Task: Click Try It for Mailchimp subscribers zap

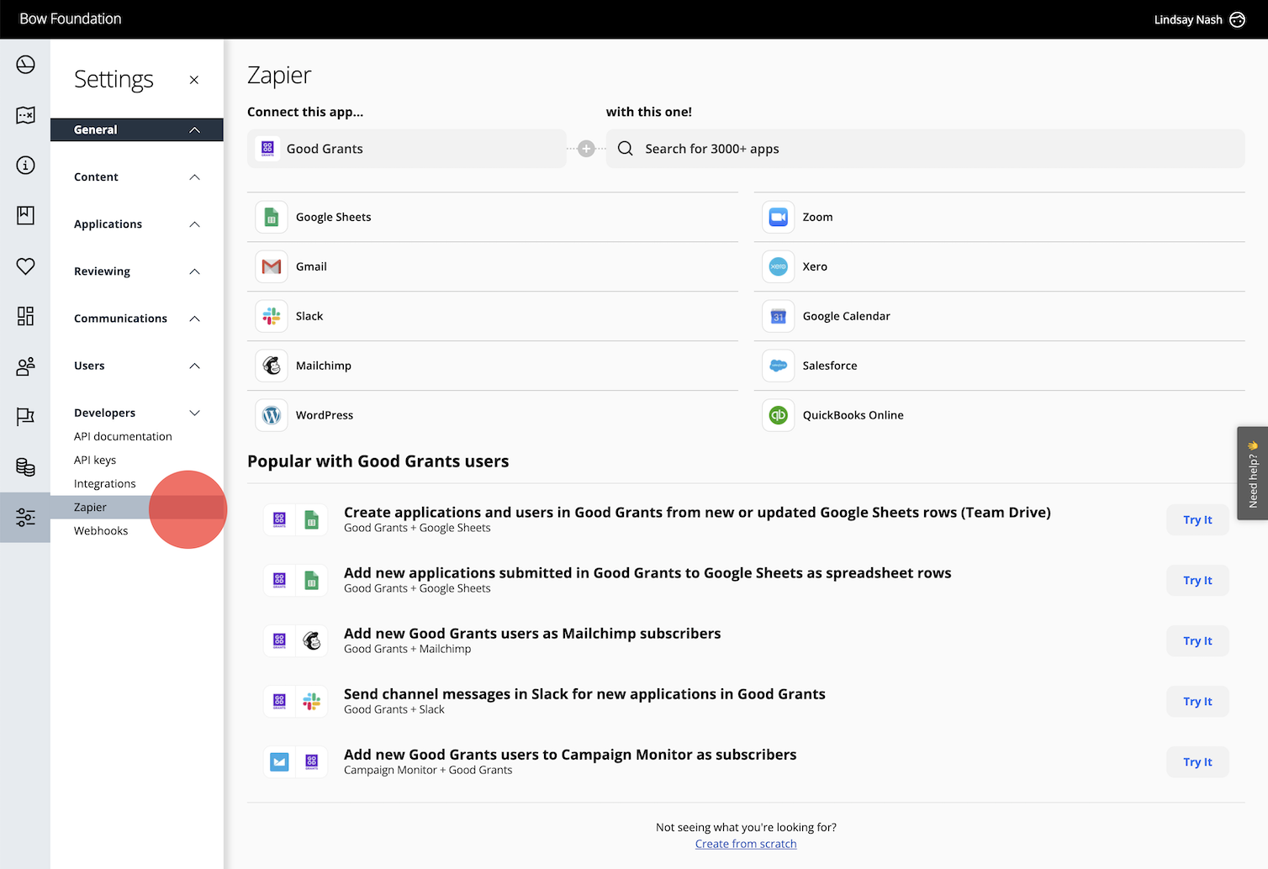Action: (1197, 641)
